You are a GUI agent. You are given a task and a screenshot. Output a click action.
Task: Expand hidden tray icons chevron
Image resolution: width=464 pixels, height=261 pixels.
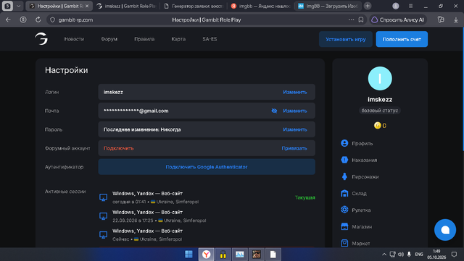pyautogui.click(x=384, y=254)
